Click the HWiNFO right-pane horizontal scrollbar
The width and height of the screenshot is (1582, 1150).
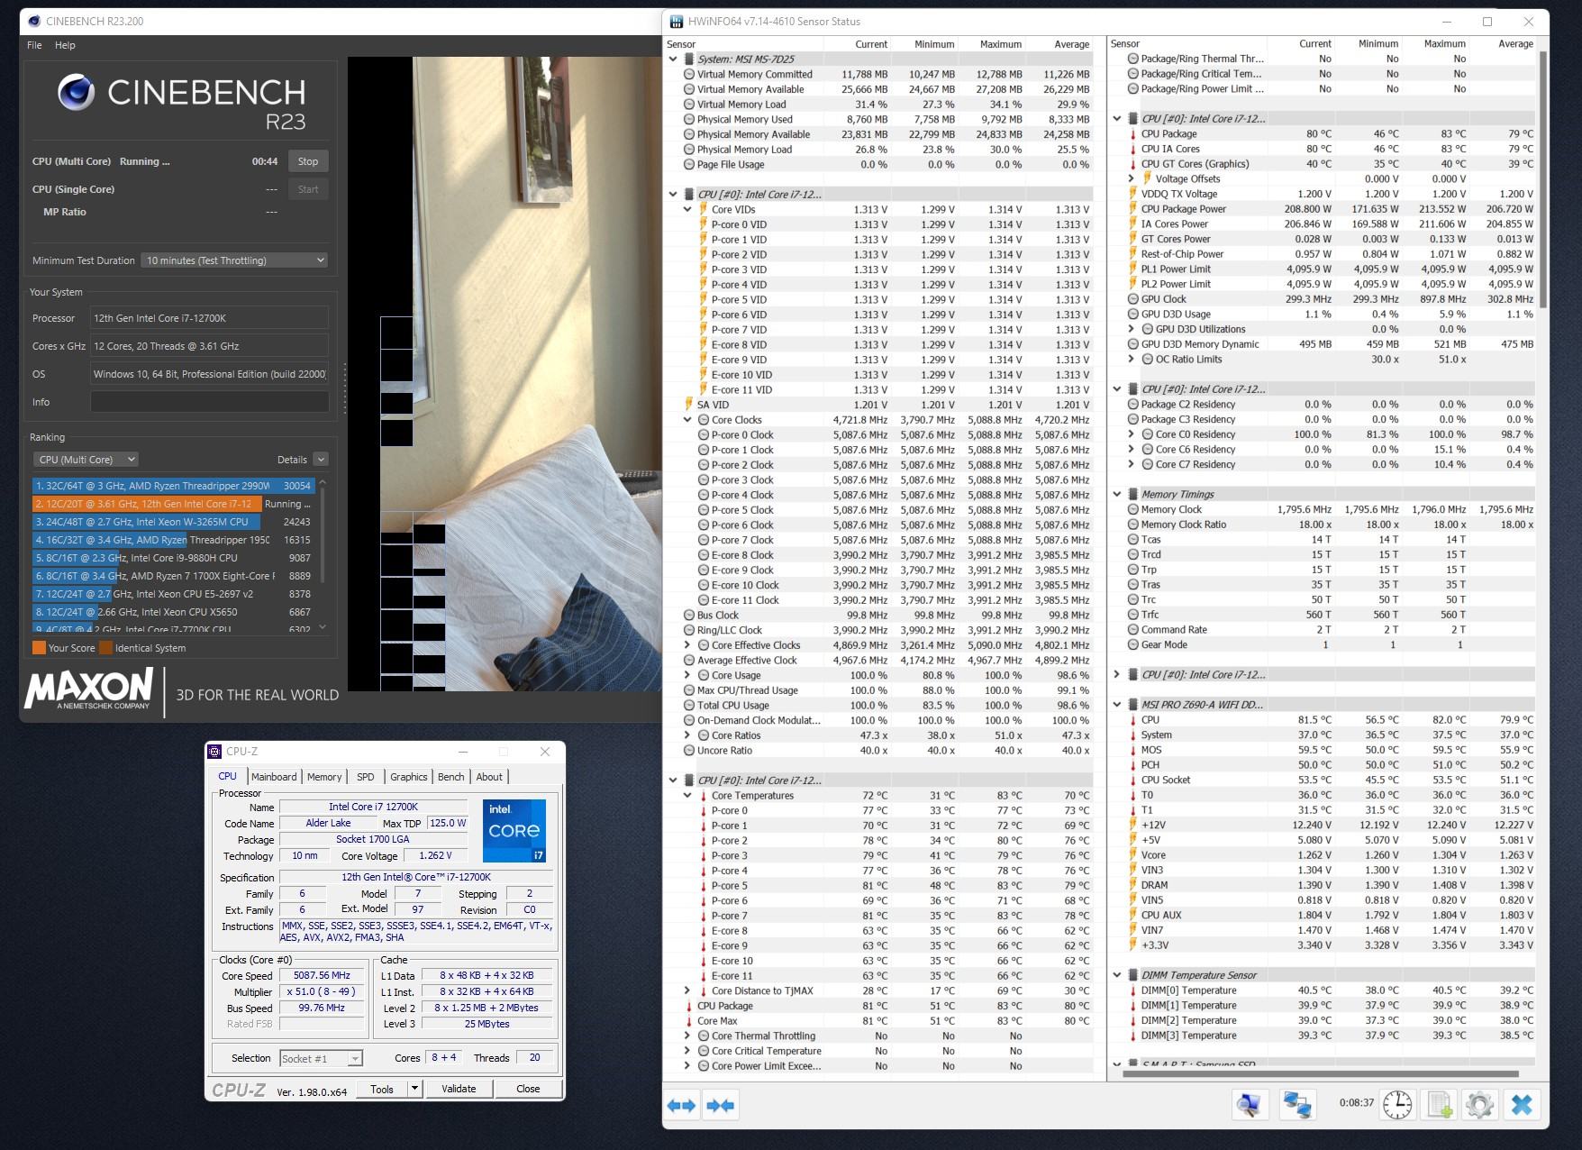(1322, 1074)
